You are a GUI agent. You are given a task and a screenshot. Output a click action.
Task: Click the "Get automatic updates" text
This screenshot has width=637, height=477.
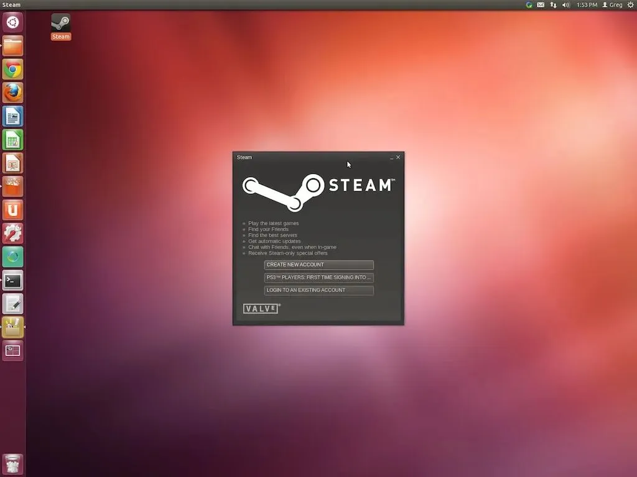pyautogui.click(x=274, y=242)
